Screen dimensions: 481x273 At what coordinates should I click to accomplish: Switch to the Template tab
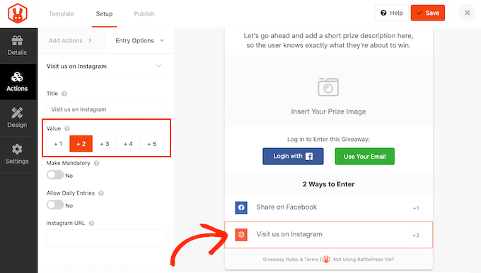[62, 14]
